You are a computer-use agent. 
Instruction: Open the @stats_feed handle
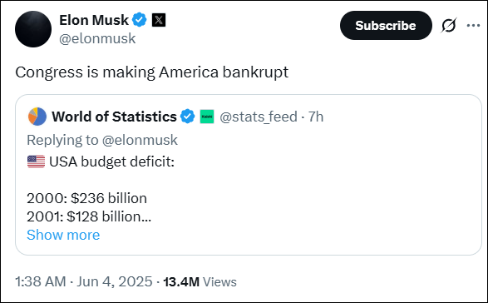pos(259,117)
